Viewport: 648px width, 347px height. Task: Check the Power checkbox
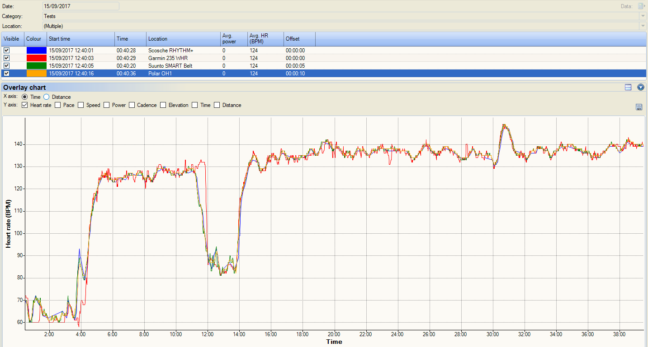point(106,105)
